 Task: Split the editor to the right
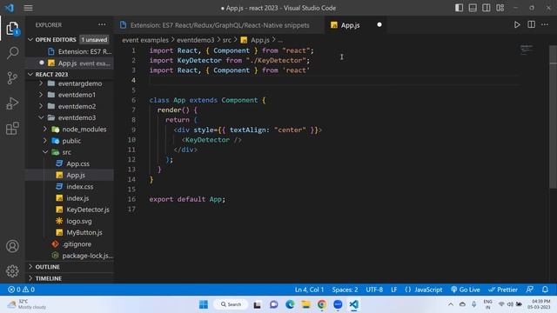531,24
